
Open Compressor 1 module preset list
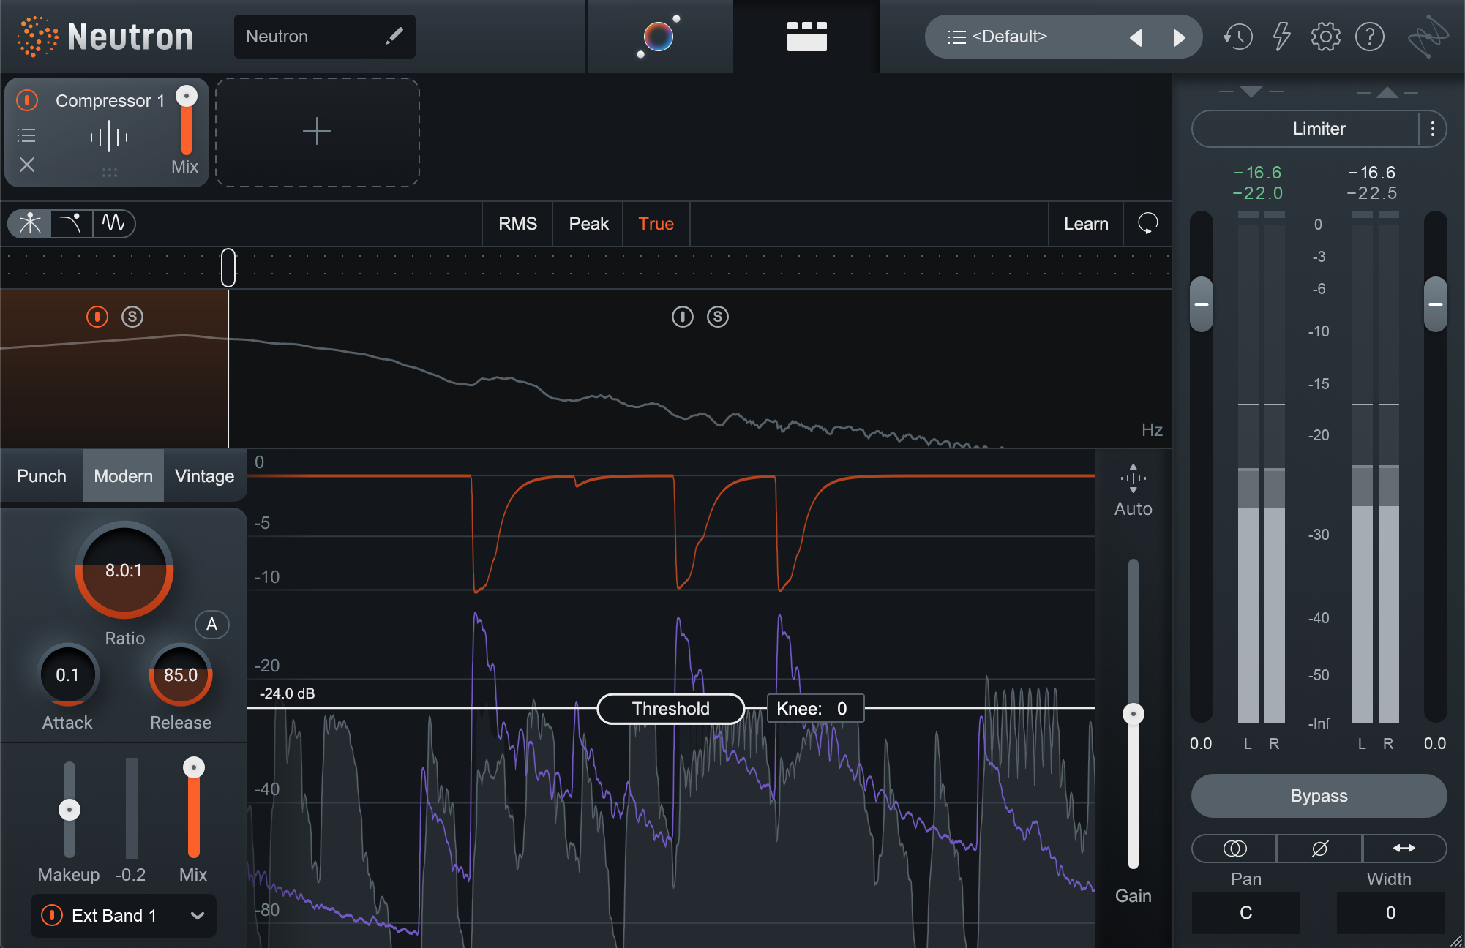[x=26, y=135]
